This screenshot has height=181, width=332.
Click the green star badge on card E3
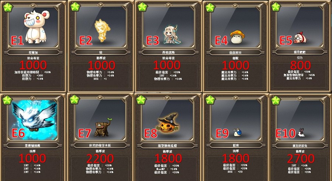pos(142,7)
